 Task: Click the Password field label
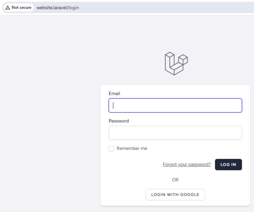[x=119, y=121]
